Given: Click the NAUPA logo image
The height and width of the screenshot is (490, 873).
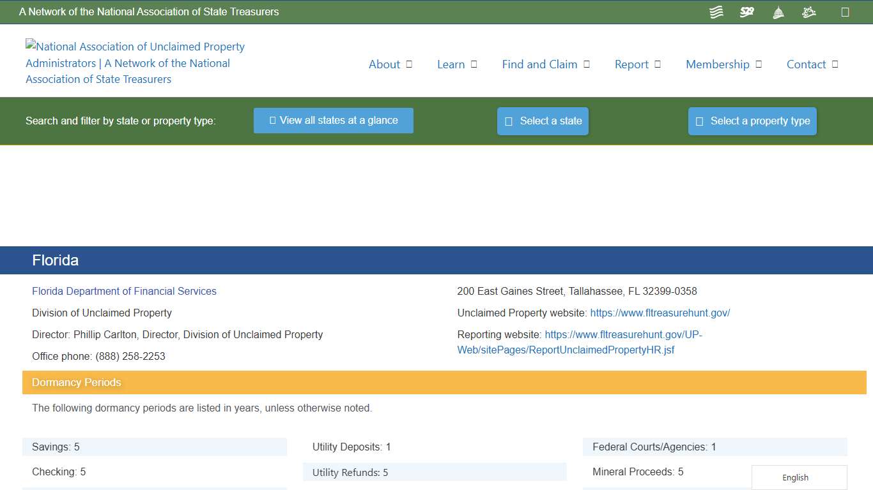Looking at the screenshot, I should [135, 63].
